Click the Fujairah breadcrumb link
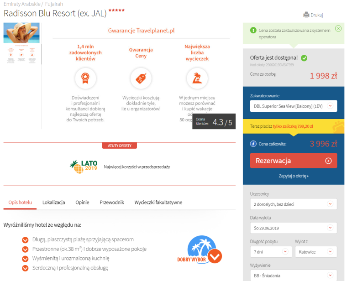 click(x=54, y=4)
